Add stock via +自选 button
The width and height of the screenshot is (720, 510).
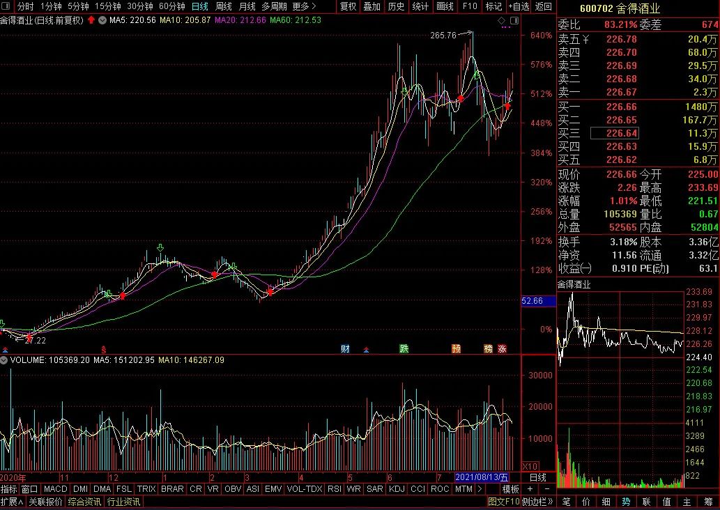coord(519,6)
